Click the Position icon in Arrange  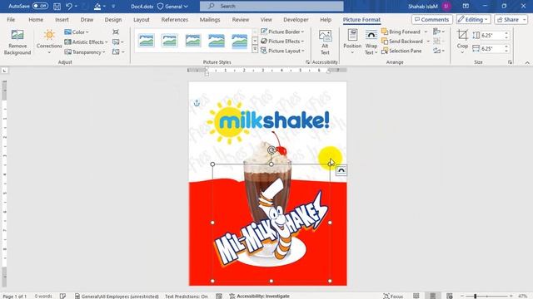(352, 35)
